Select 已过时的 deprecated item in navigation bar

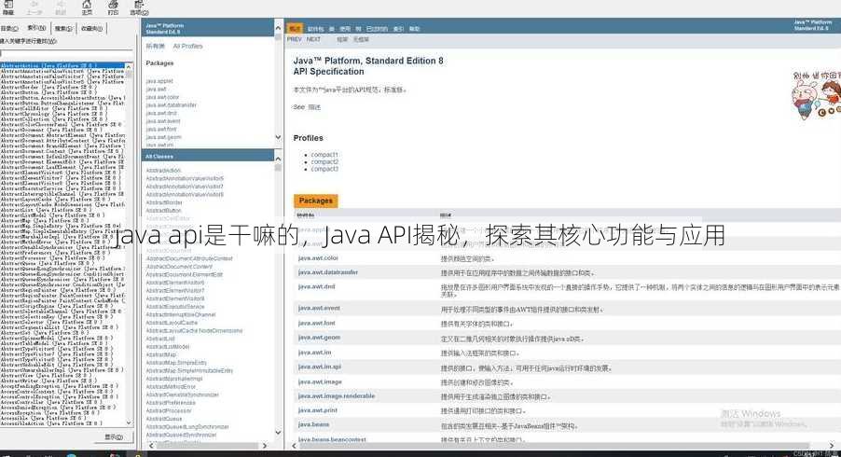pos(377,29)
